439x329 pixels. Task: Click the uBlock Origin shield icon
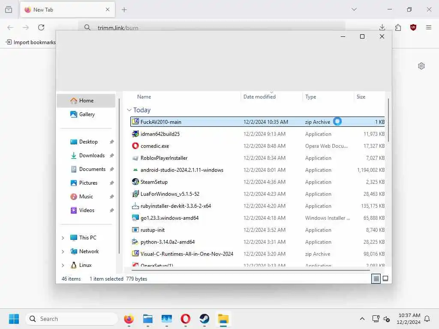click(413, 27)
